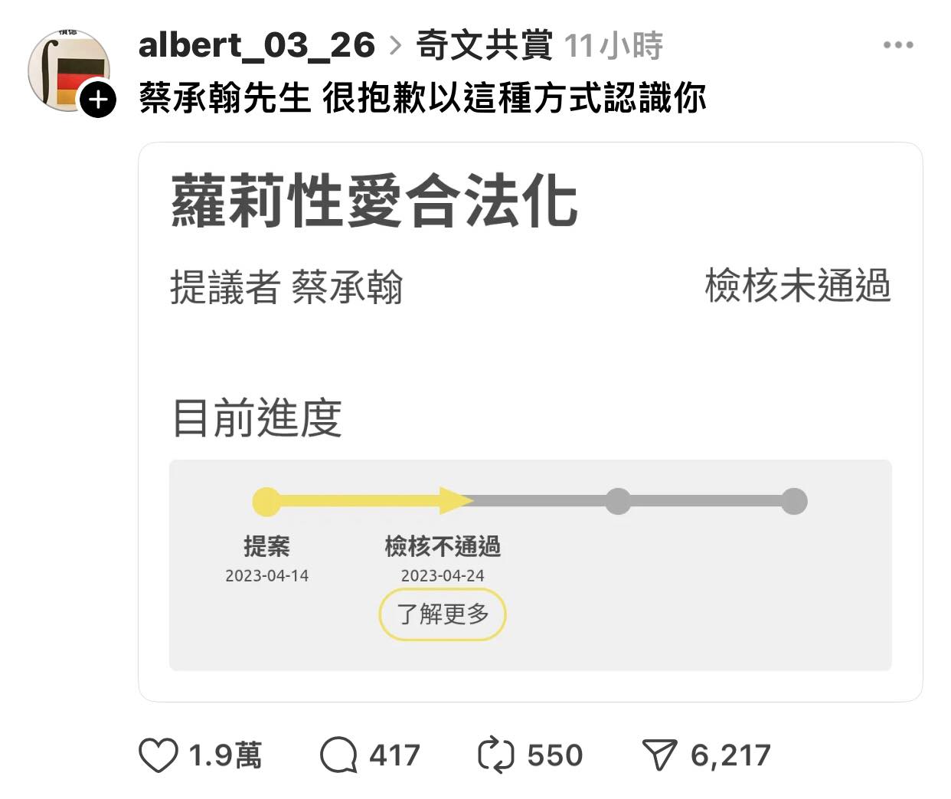The height and width of the screenshot is (799, 951).
Task: Click the albert_03_26 username
Action: click(x=257, y=46)
